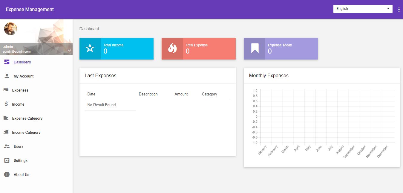This screenshot has width=403, height=193.
Task: Click the Dashboard grid icon in sidebar
Action: click(7, 62)
